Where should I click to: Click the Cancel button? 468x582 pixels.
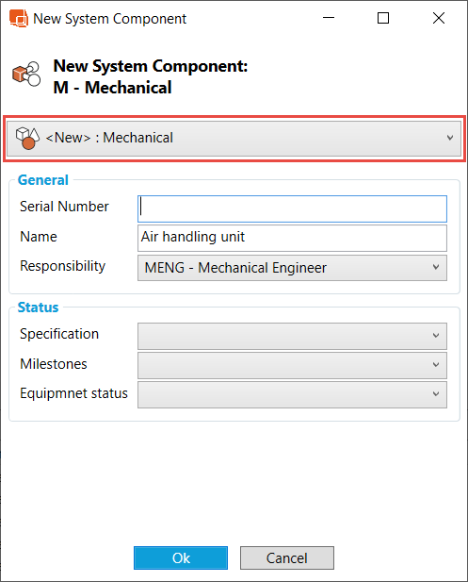tap(287, 557)
